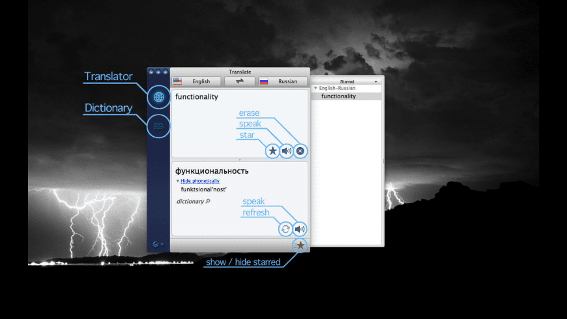Erase the source text field
This screenshot has width=567, height=319.
300,151
